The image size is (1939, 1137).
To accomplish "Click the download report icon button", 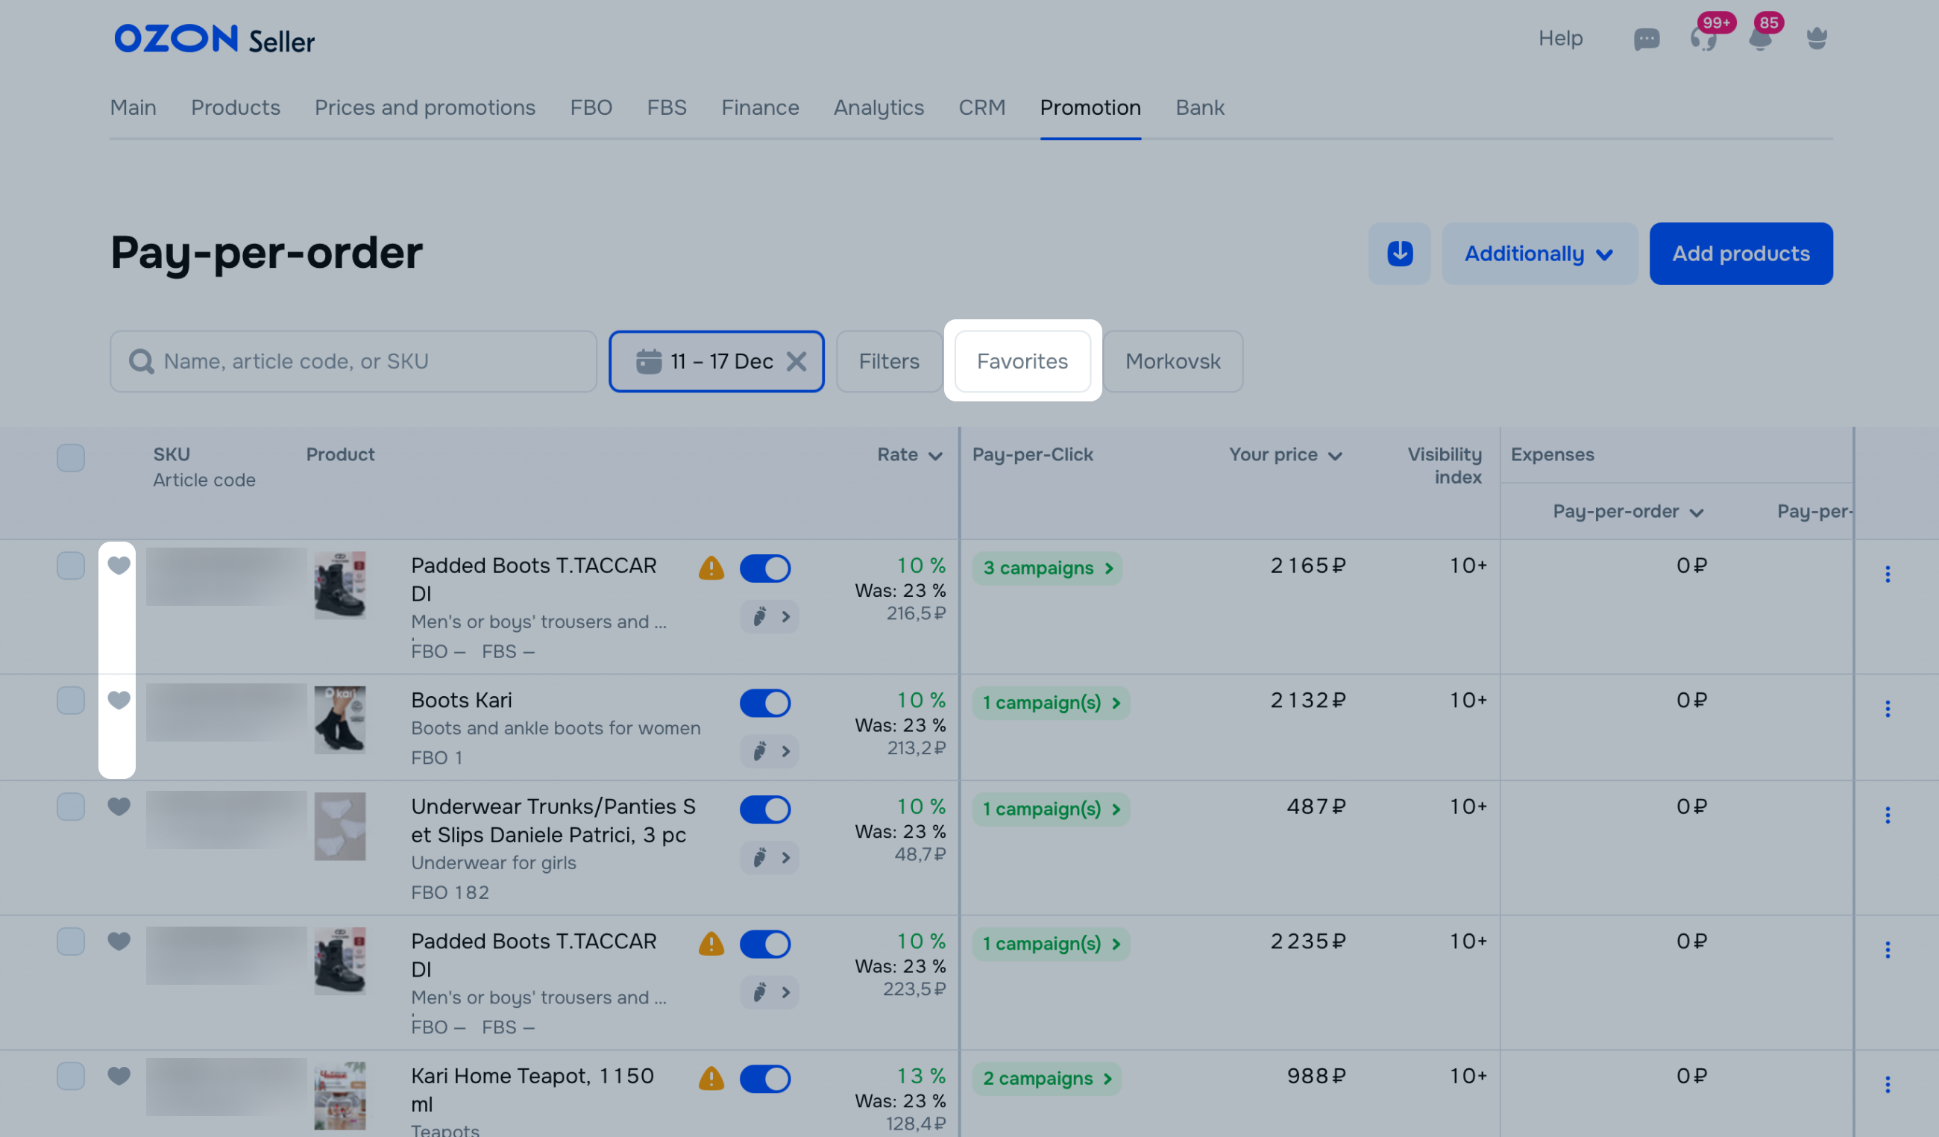I will (1399, 253).
